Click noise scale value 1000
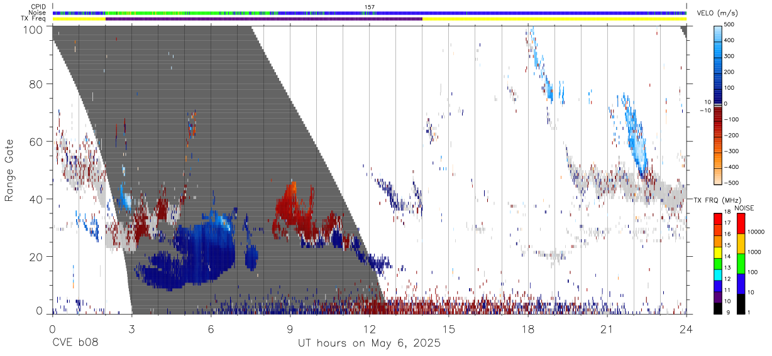772x356 pixels. (x=754, y=252)
